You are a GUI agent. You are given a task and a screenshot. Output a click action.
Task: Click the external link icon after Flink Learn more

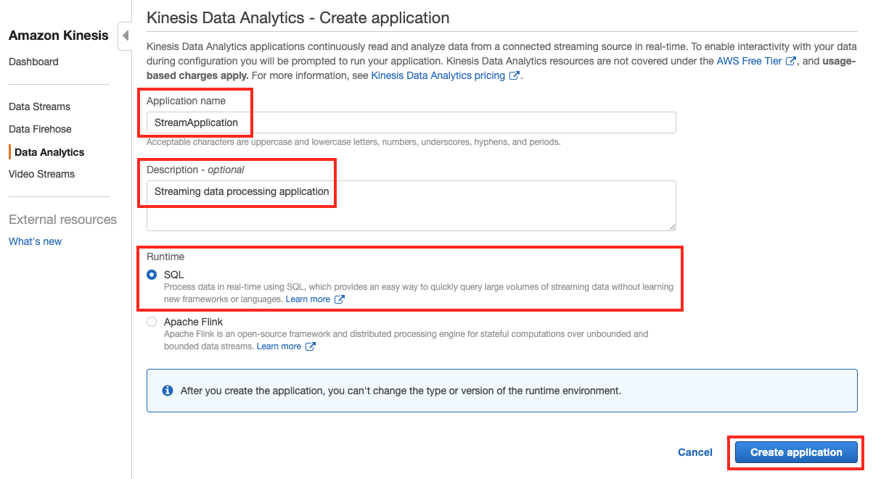(x=312, y=346)
